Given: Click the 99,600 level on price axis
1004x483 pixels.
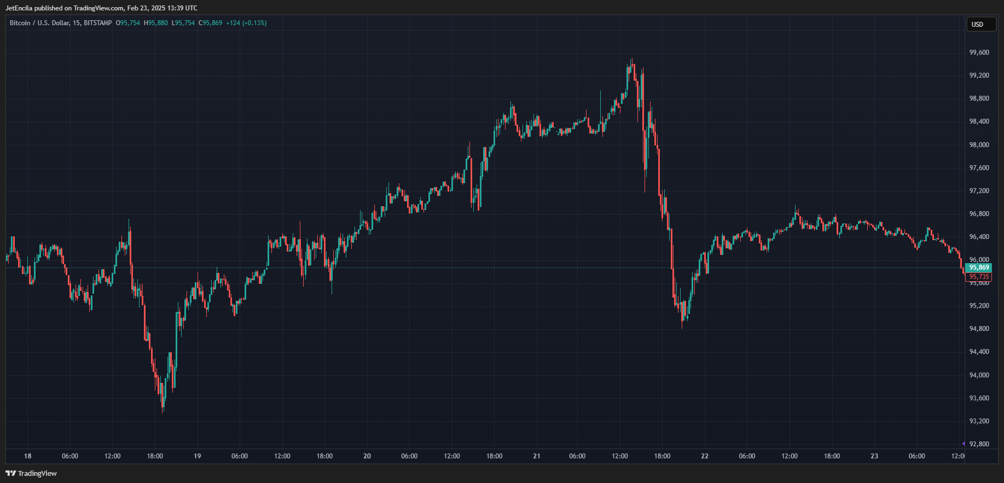Looking at the screenshot, I should (979, 53).
